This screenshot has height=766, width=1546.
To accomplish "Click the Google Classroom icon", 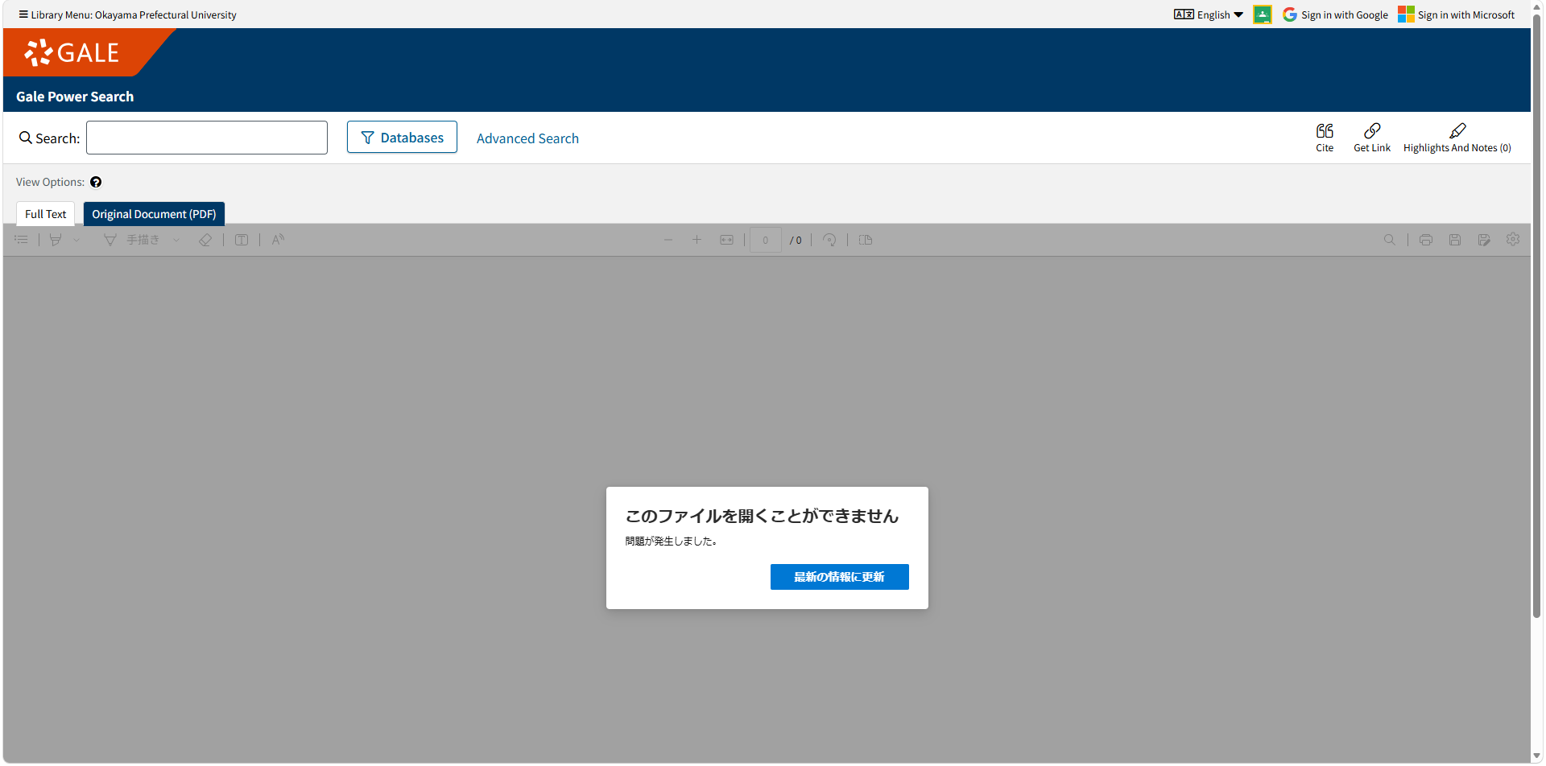I will point(1263,14).
